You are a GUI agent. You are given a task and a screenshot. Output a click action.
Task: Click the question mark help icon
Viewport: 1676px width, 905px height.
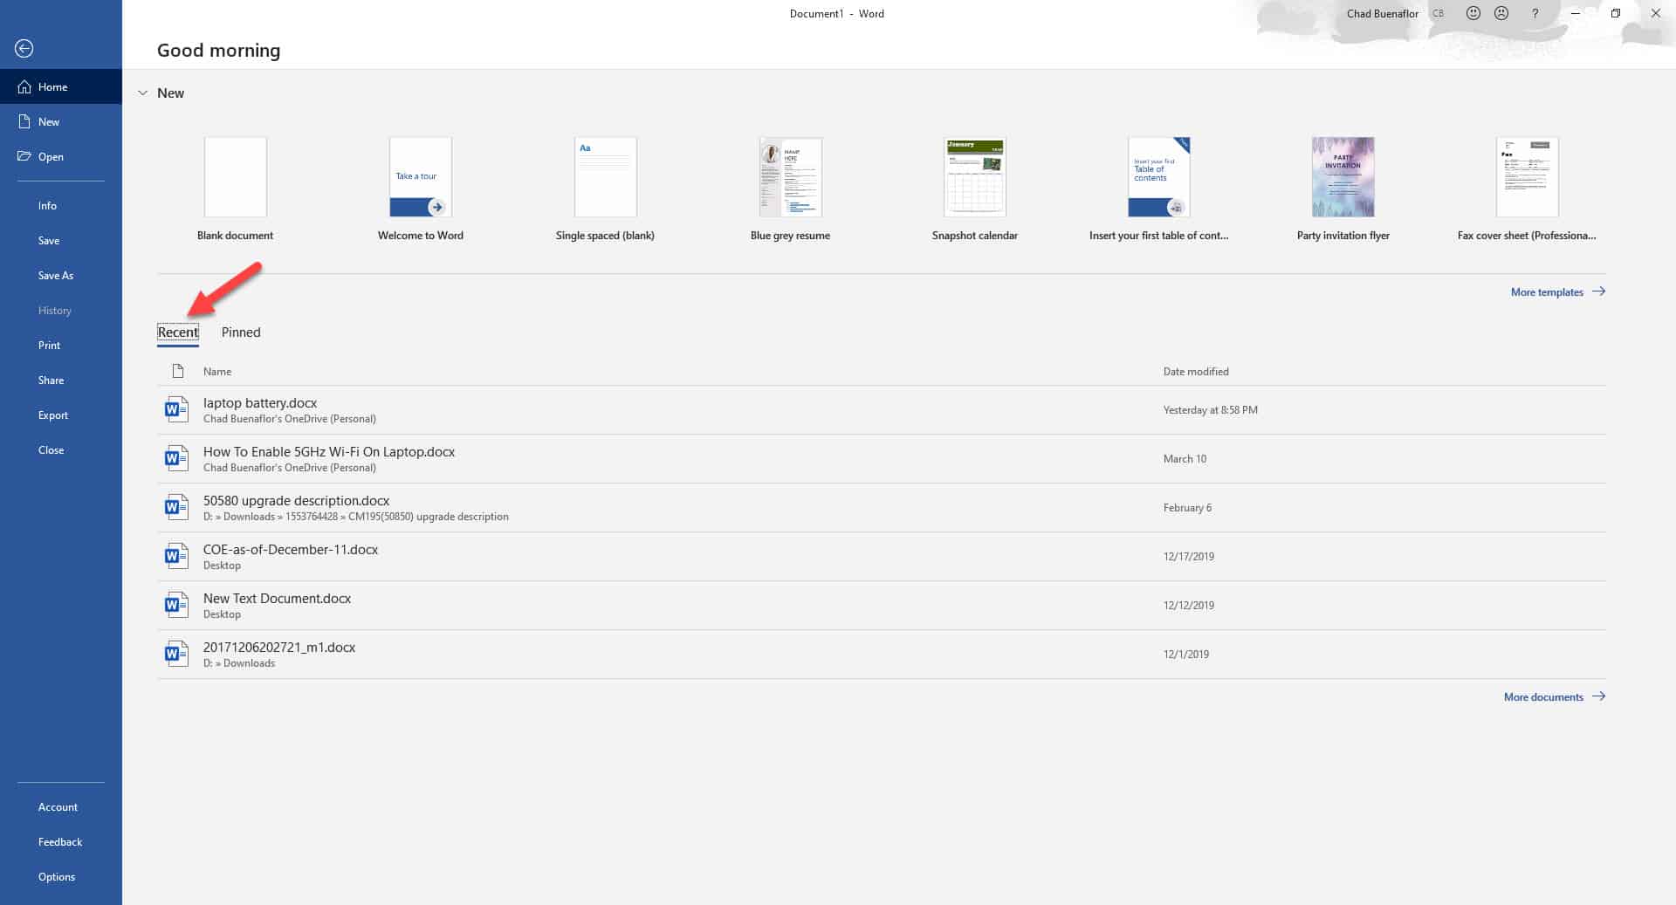pyautogui.click(x=1535, y=13)
